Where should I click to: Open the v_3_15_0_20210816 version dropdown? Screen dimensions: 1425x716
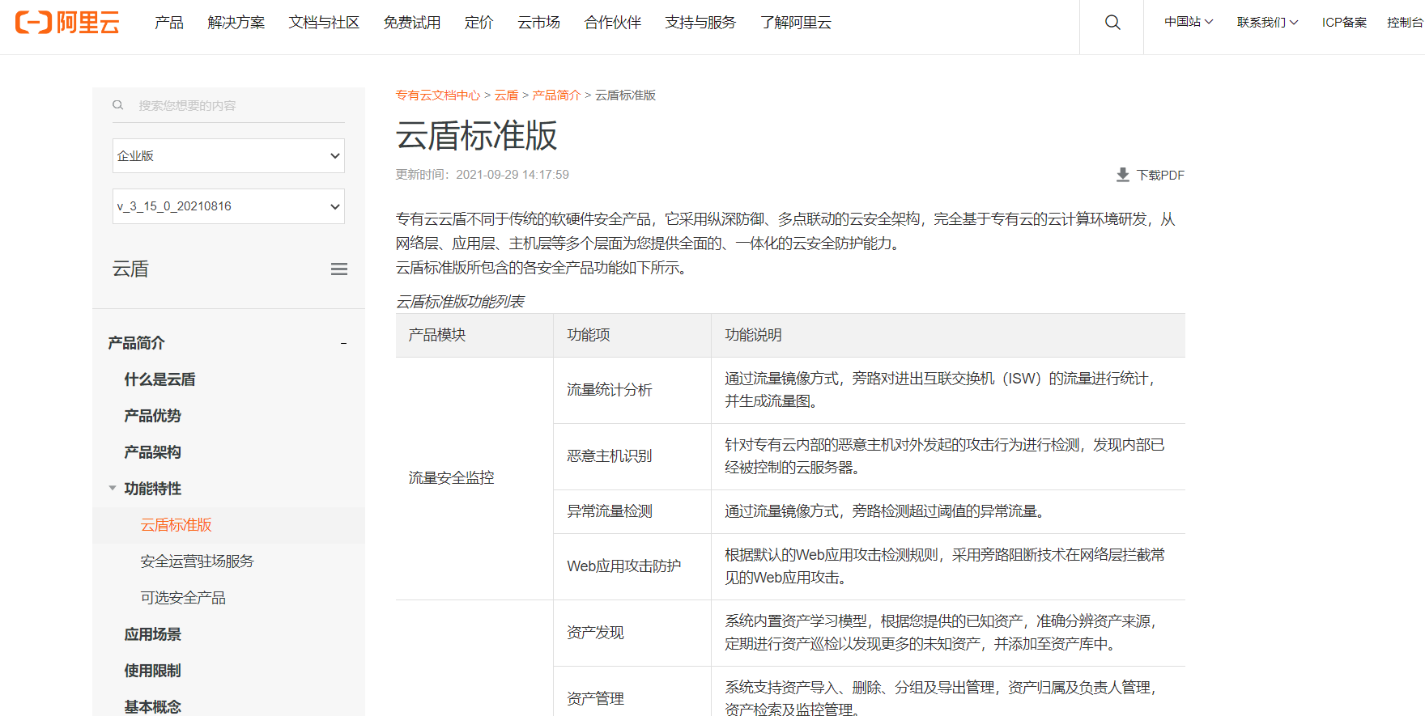click(x=228, y=206)
